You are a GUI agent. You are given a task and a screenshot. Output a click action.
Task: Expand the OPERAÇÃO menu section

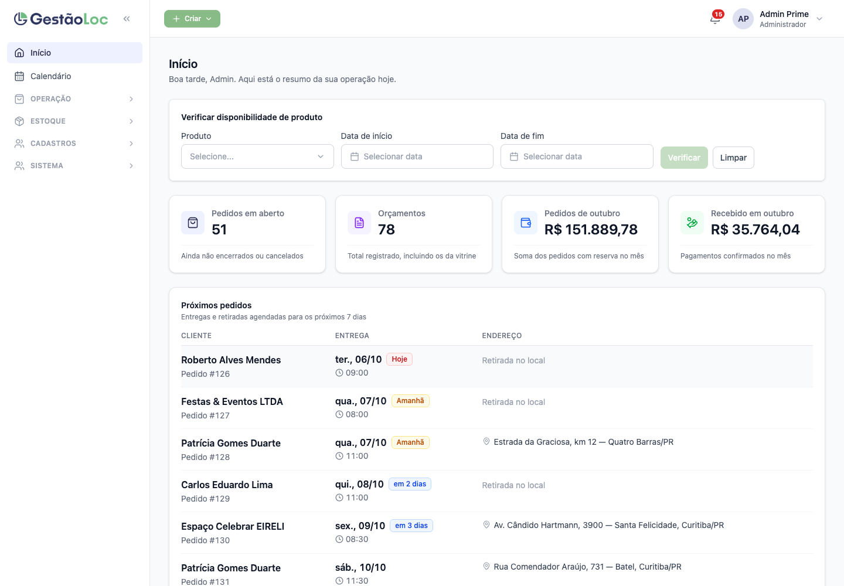pyautogui.click(x=74, y=99)
